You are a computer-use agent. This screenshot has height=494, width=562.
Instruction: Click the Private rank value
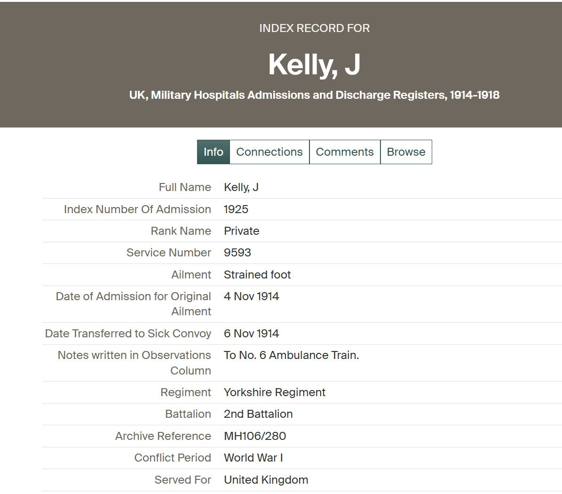point(242,231)
